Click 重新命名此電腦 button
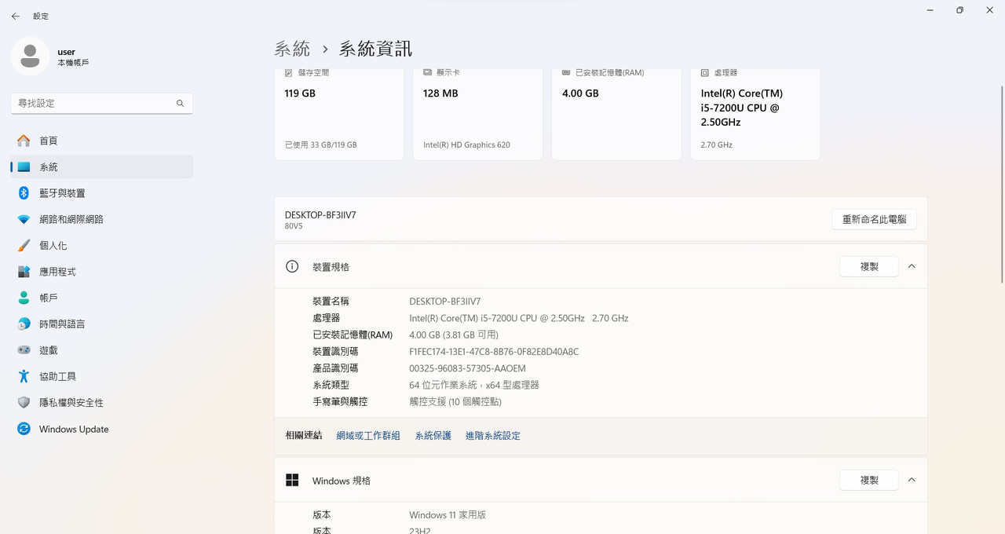The width and height of the screenshot is (1005, 534). [874, 219]
